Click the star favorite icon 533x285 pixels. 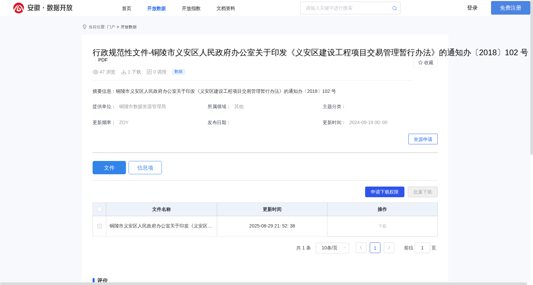[x=420, y=63]
